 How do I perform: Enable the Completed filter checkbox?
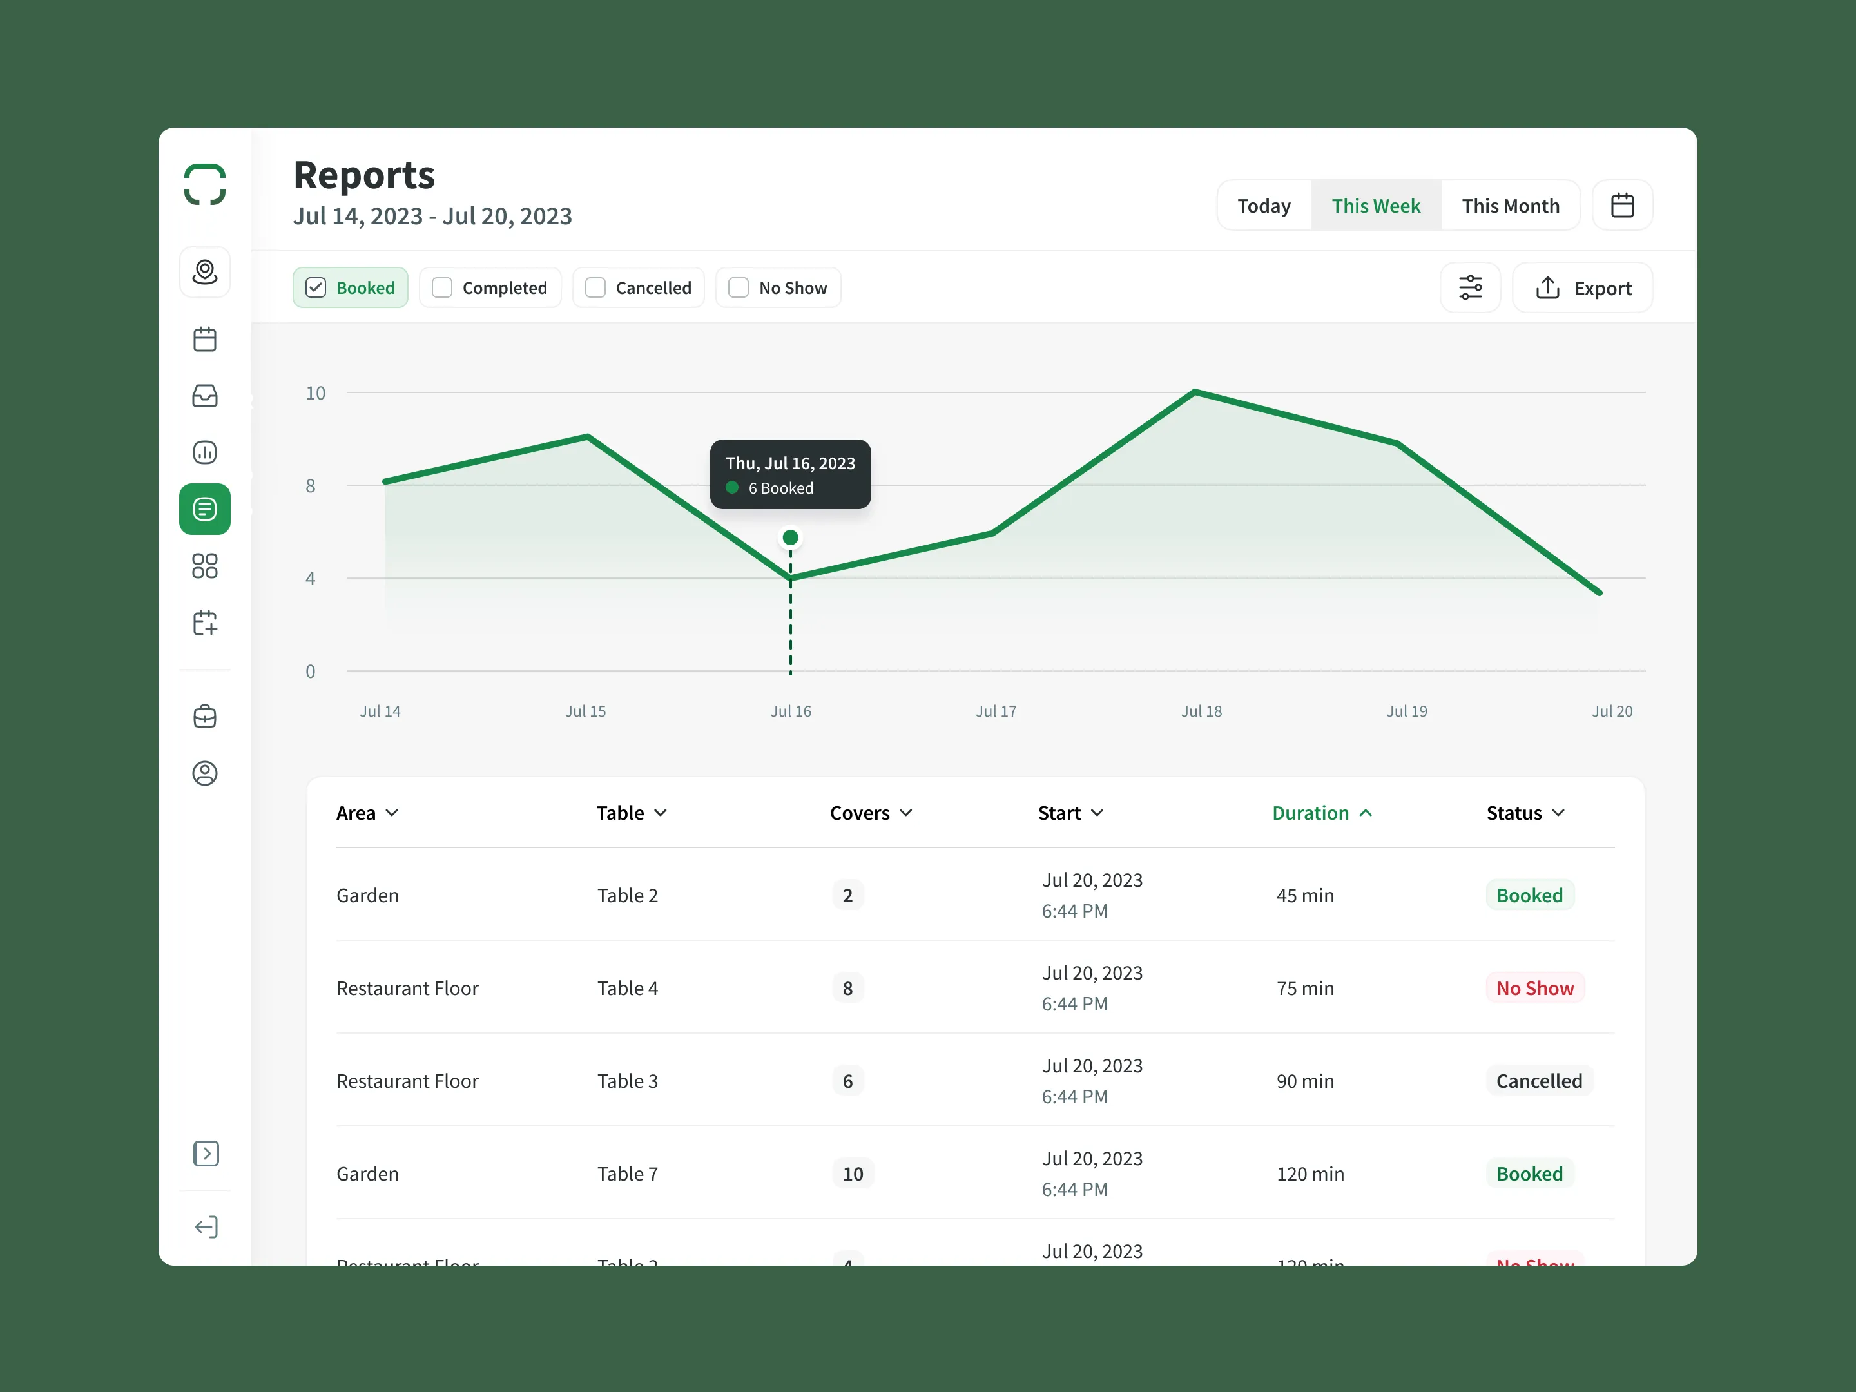442,288
